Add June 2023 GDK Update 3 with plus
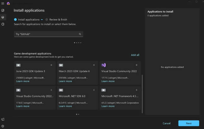Viewport: 204px width, 129px height. (x=51, y=65)
